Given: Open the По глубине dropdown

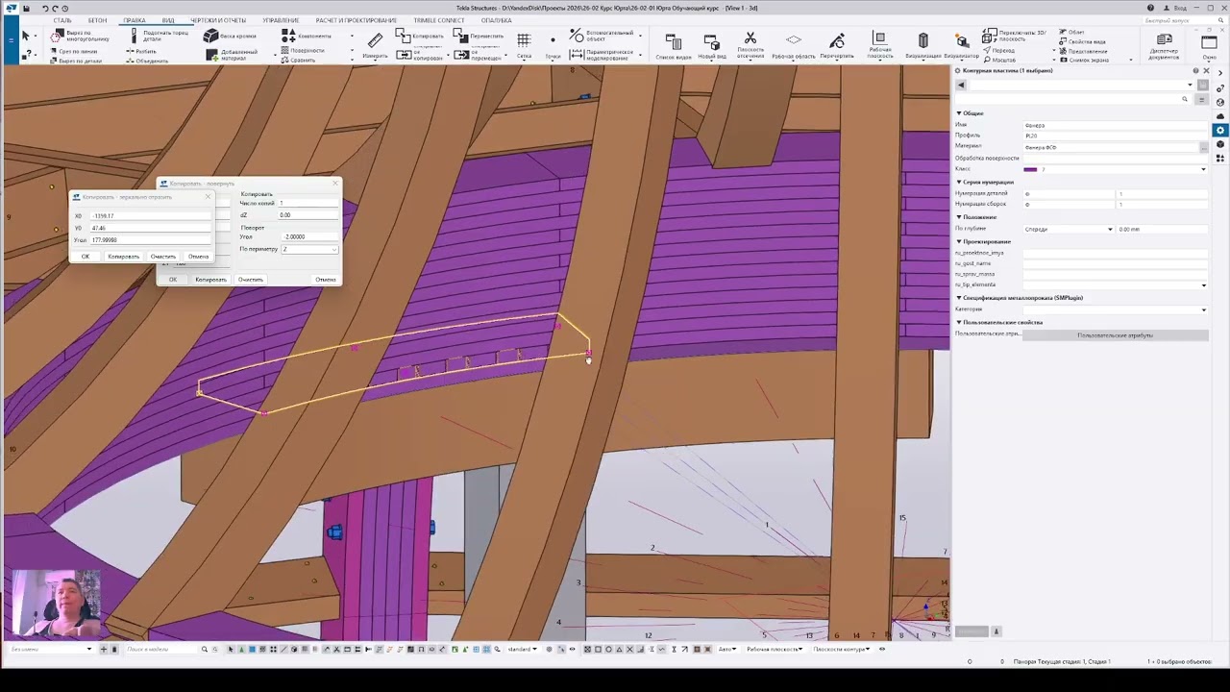Looking at the screenshot, I should click(1069, 229).
